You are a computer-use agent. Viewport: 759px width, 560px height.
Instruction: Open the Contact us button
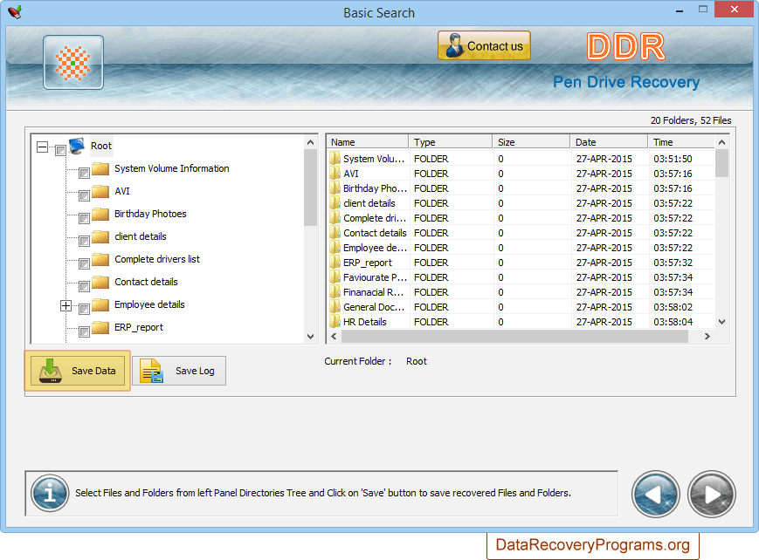484,45
